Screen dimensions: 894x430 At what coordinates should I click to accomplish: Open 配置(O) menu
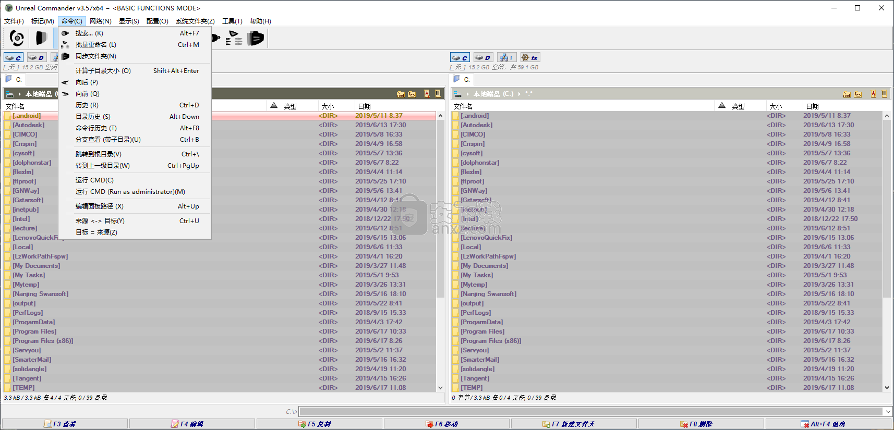click(158, 21)
